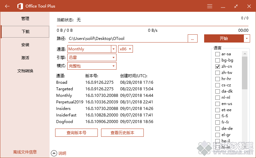Screen dimensions: 256x158
Task: Click the 查看历史版本 button
Action: point(122,132)
